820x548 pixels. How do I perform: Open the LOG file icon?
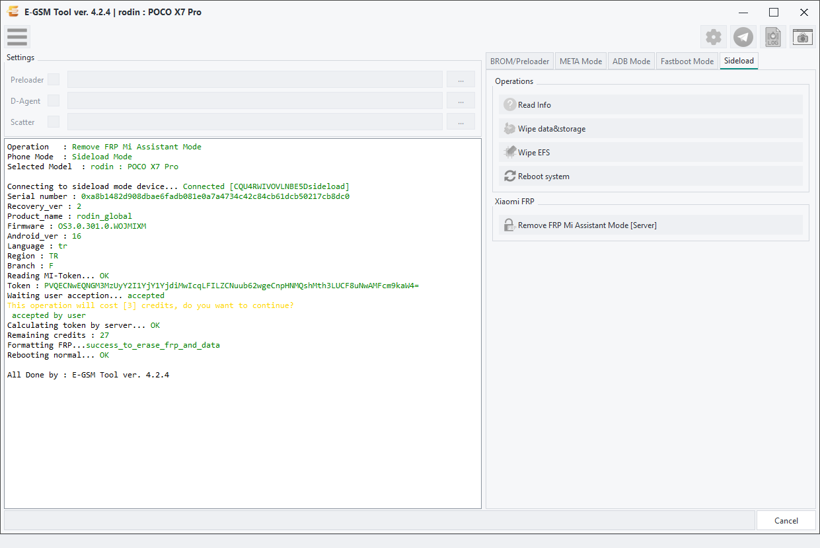pos(773,37)
